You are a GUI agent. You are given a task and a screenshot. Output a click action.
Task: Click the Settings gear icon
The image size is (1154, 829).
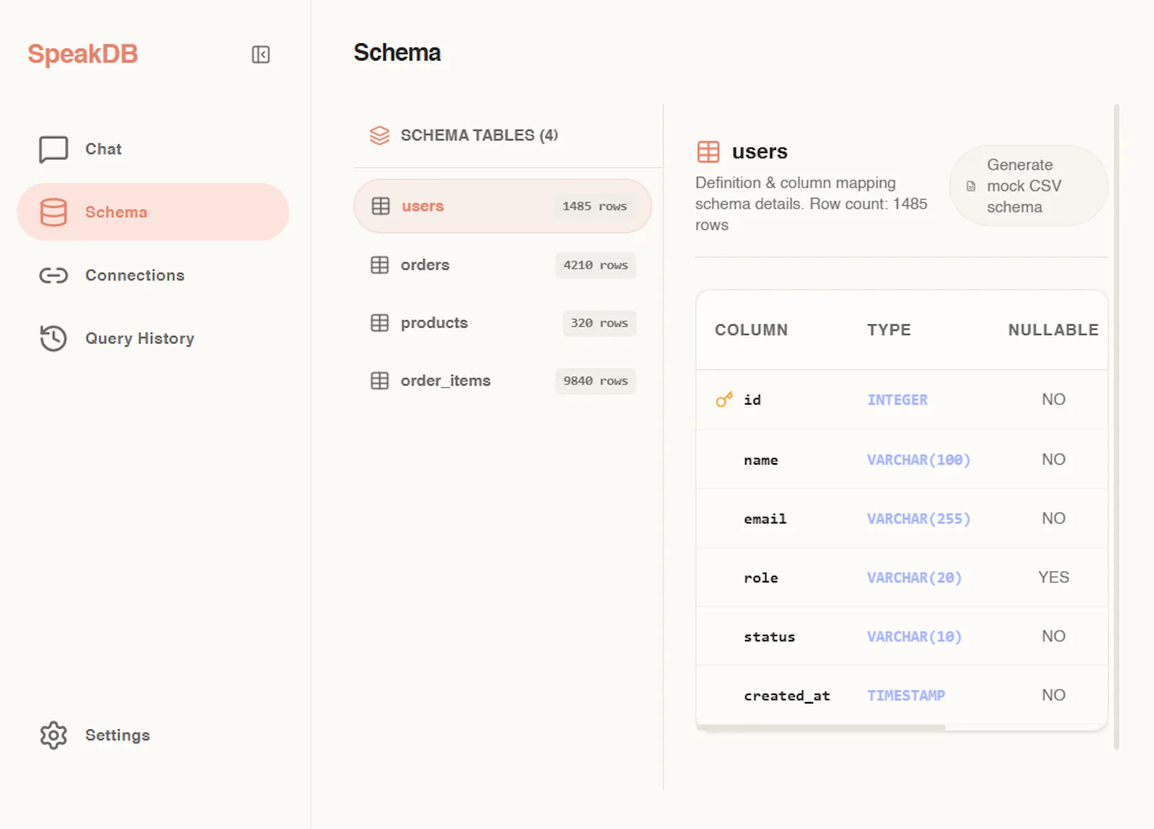[x=53, y=735]
